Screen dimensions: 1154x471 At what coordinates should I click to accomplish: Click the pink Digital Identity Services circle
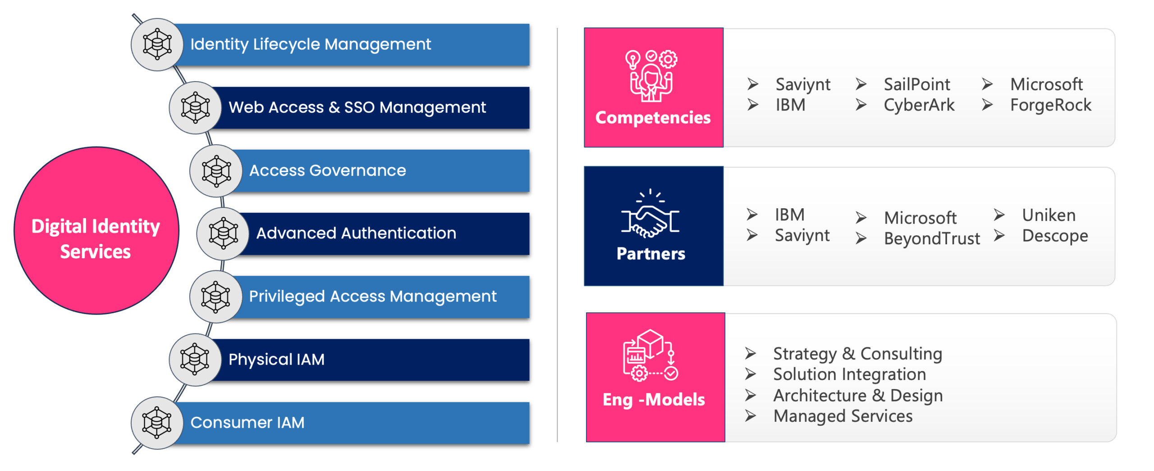point(96,230)
